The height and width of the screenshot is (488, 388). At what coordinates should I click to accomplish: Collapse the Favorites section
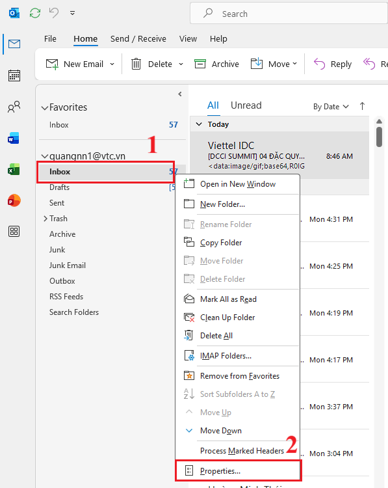coord(45,108)
